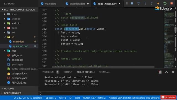Click into the debug console input prompt
Screen dimensions: 177x100
click(108, 93)
